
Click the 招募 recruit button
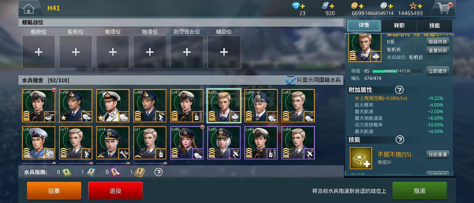[x=54, y=191]
